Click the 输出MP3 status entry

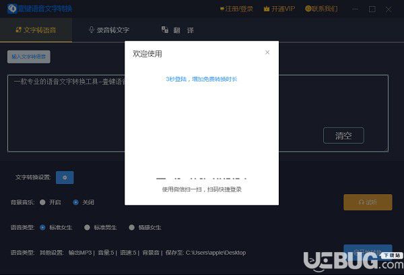(80, 253)
